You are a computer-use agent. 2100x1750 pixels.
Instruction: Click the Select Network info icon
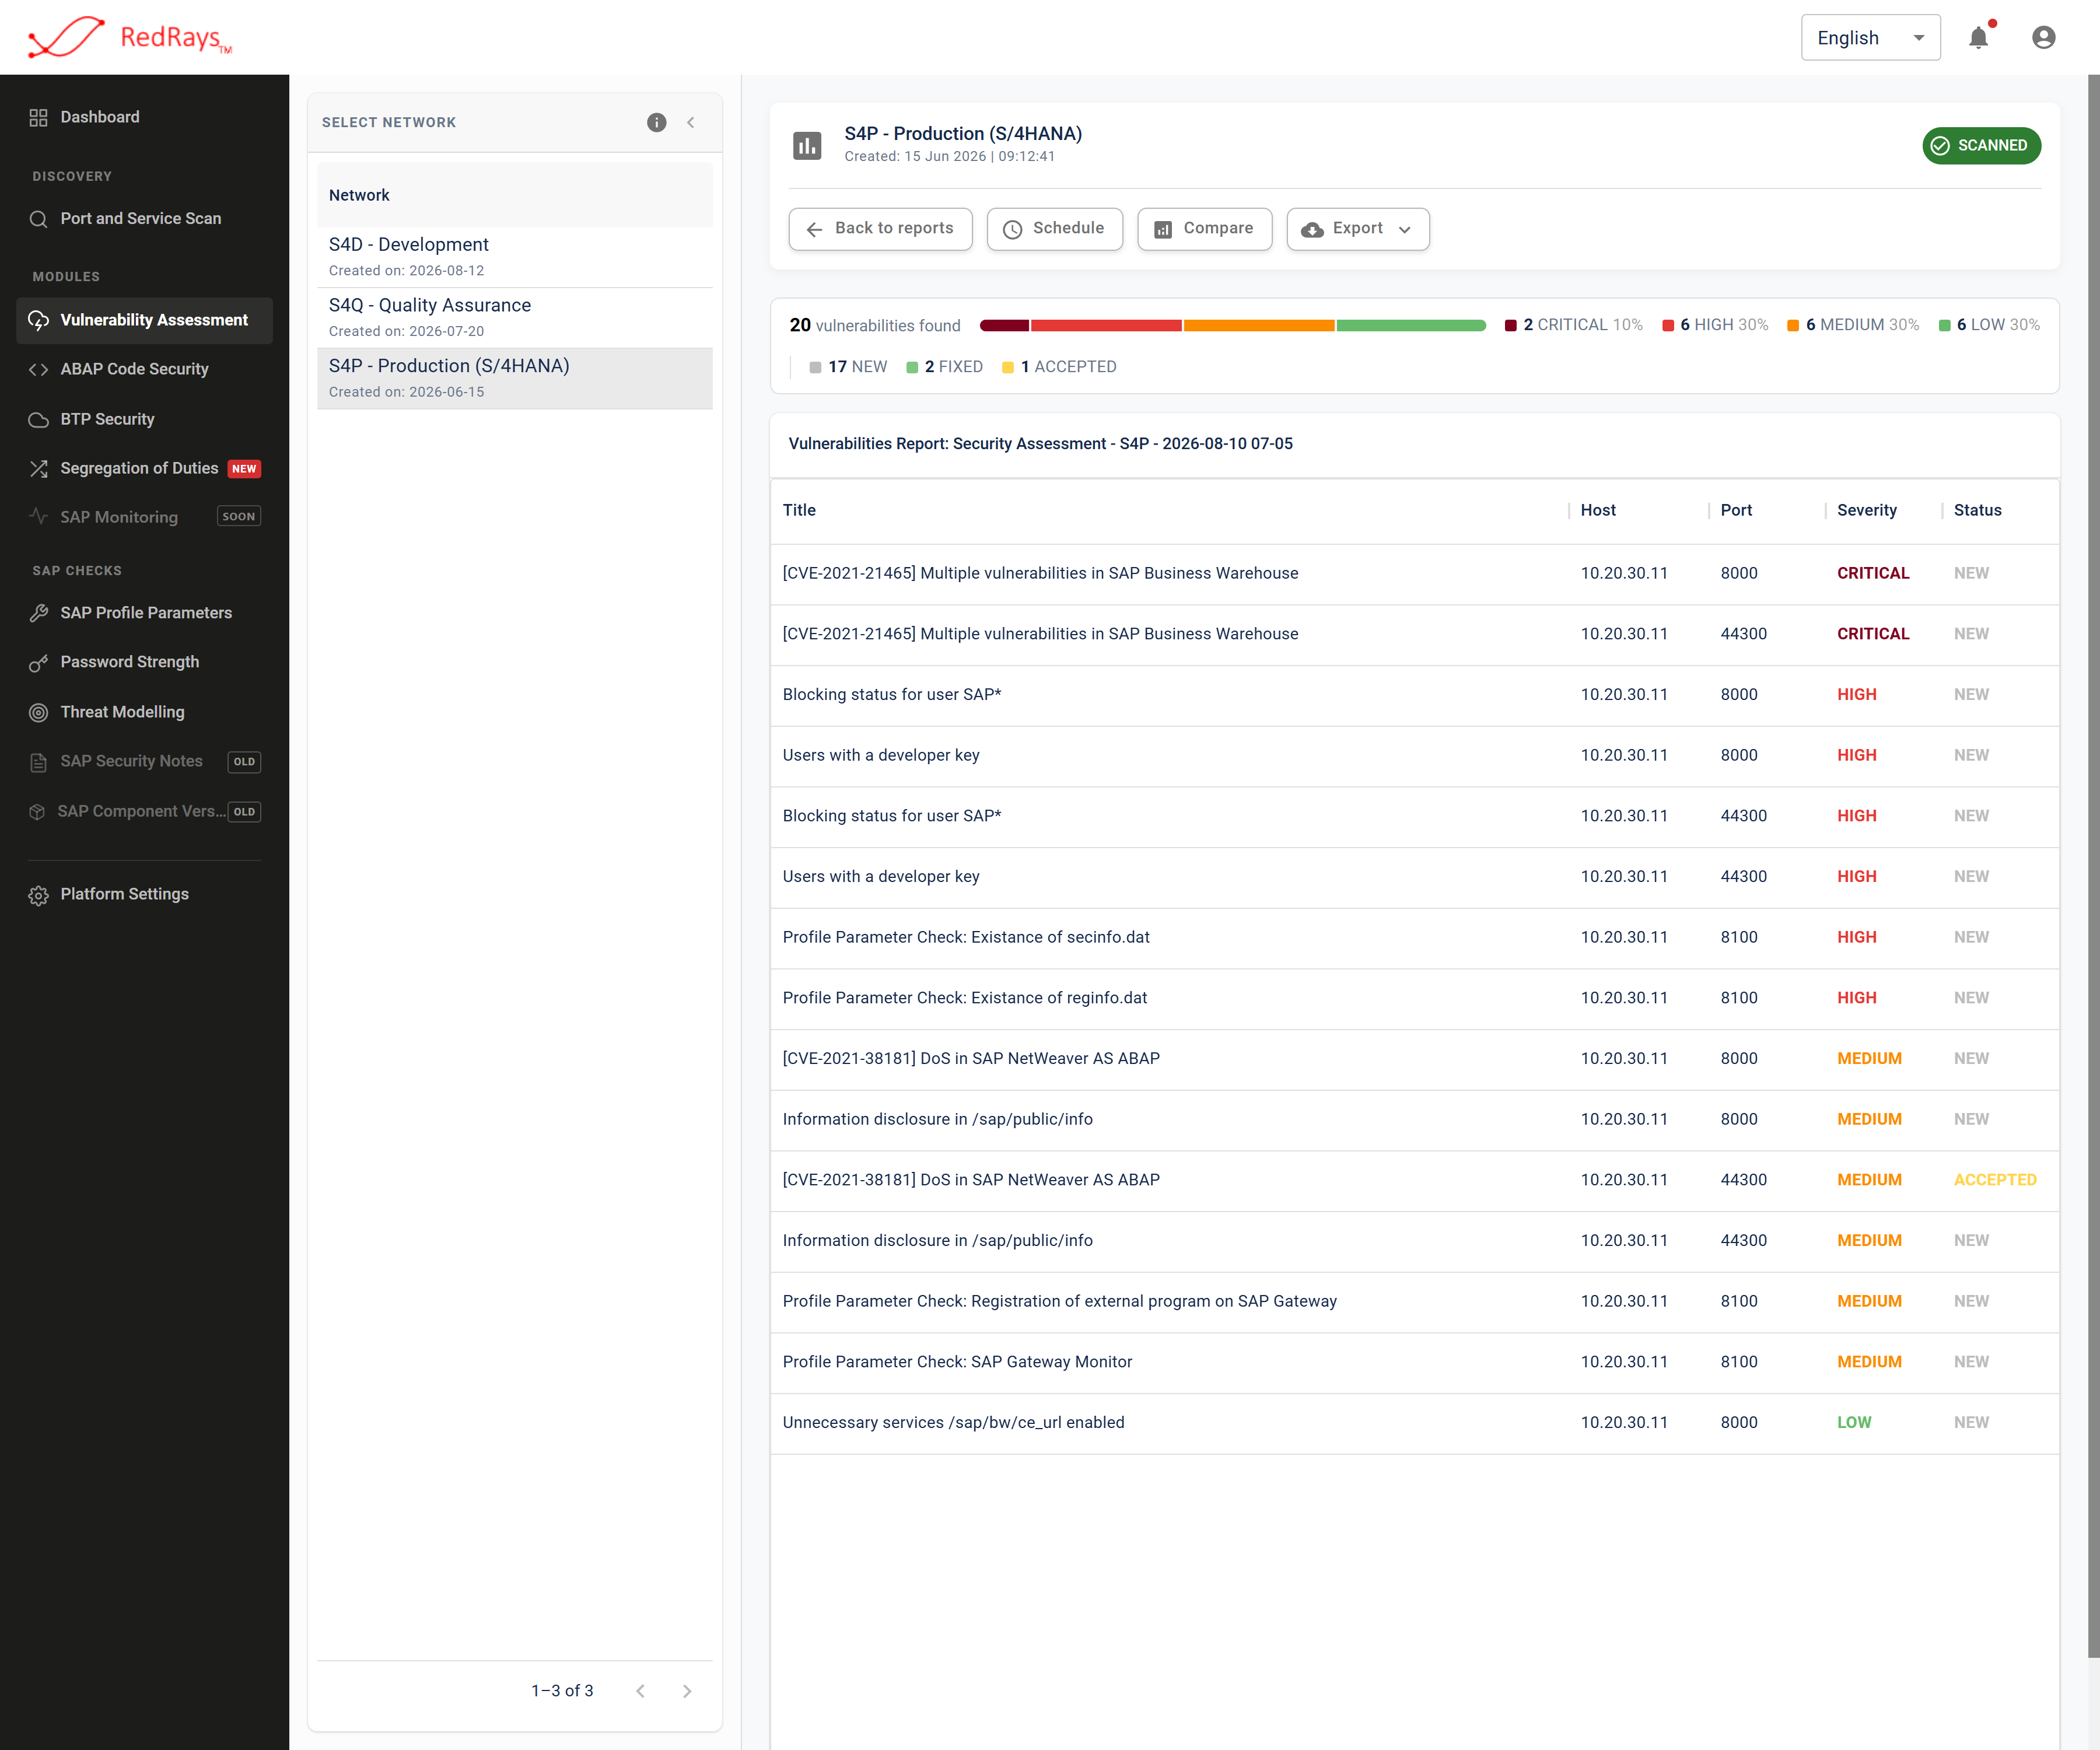(x=656, y=122)
